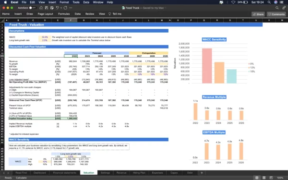
Task: Open the more options ellipsis in title bar
Action: pyautogui.click(x=71, y=8)
